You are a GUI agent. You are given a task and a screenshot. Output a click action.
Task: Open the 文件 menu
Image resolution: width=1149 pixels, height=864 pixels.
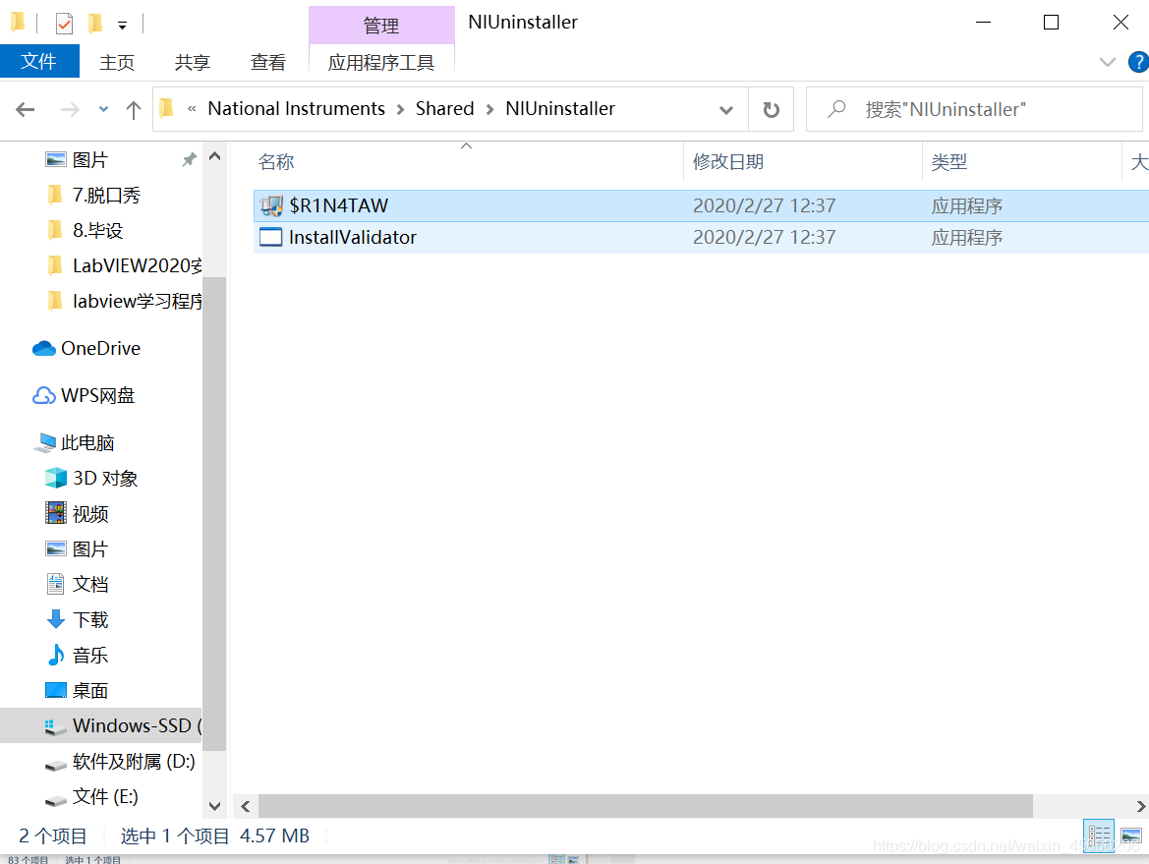point(39,62)
